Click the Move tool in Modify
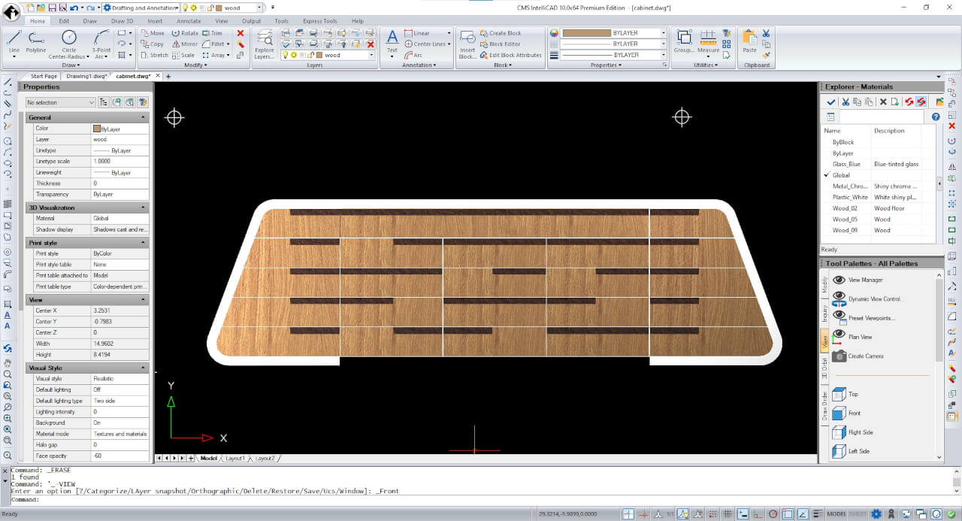 coord(153,33)
